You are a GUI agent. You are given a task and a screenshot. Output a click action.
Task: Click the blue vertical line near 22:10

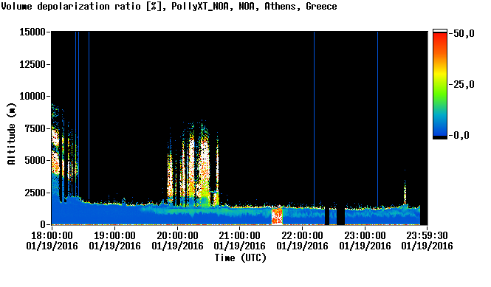point(314,119)
